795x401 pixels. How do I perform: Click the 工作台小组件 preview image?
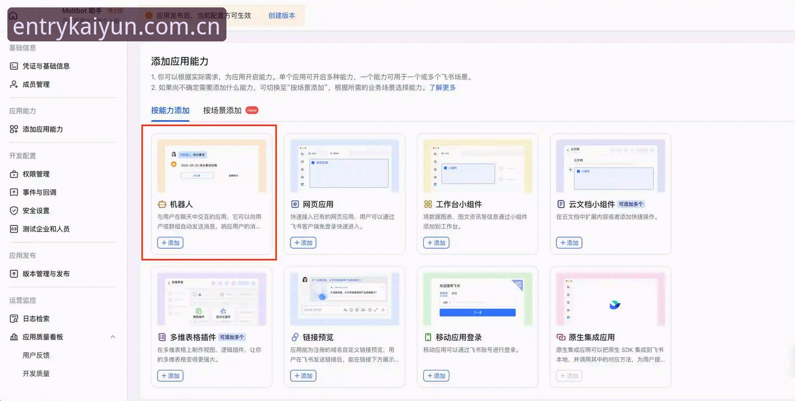pyautogui.click(x=477, y=166)
